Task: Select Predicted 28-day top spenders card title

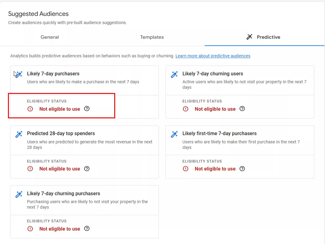Action: coord(61,133)
